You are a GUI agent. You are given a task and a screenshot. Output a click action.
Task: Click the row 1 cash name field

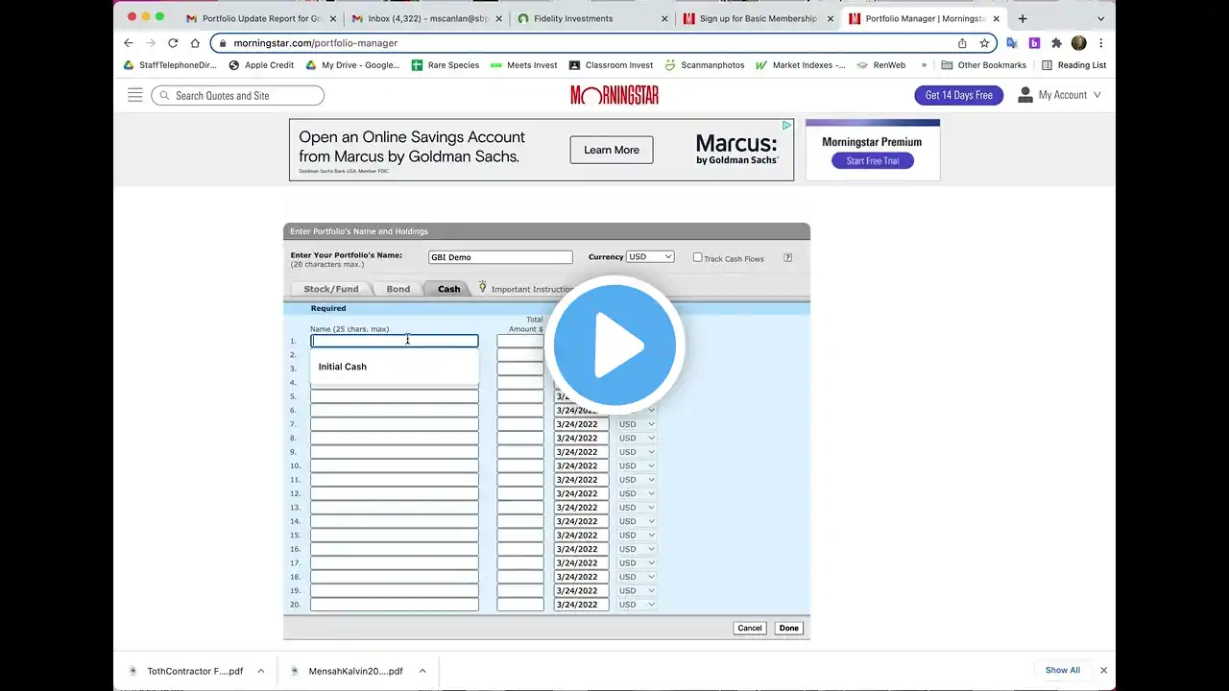394,341
